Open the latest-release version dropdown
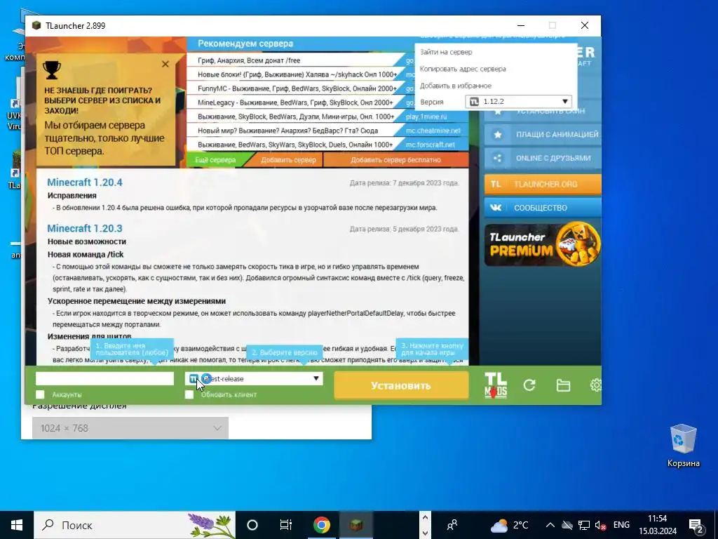The image size is (718, 539). pyautogui.click(x=254, y=378)
